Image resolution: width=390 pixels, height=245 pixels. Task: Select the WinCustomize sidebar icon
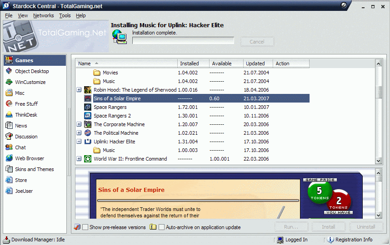coord(9,82)
